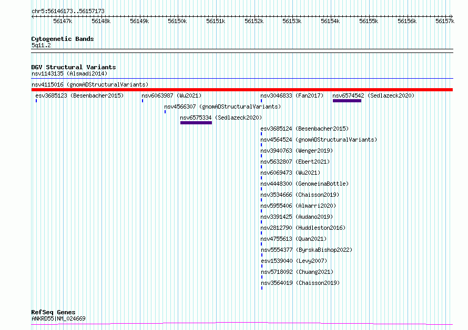
Task: Click the 56153k ruler position
Action: point(292,21)
